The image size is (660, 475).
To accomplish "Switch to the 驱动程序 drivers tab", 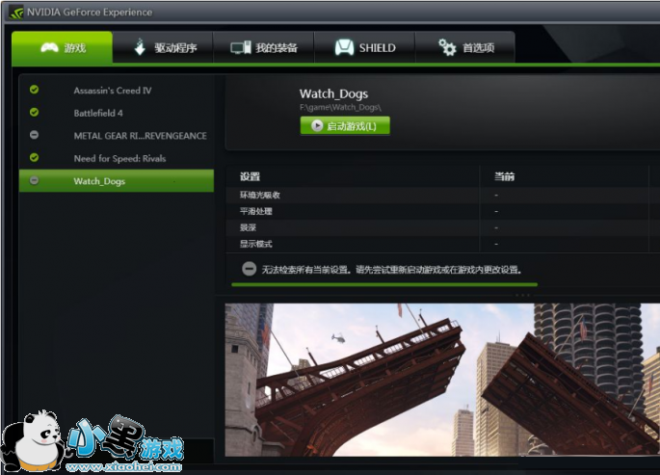I will coord(163,47).
